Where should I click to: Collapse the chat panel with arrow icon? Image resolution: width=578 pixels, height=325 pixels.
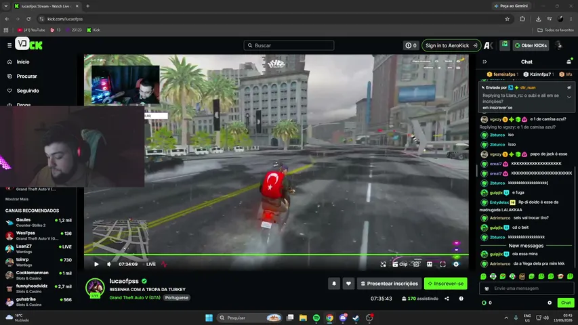484,62
